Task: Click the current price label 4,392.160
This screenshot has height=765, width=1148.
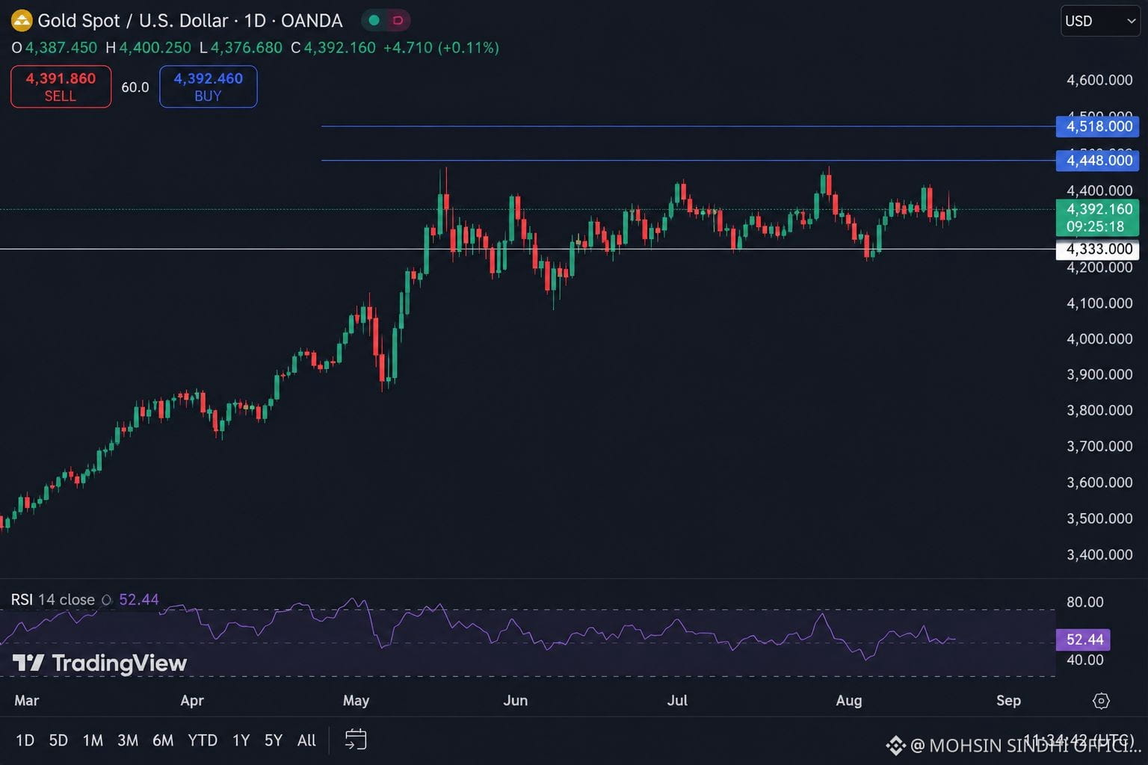Action: point(1099,209)
